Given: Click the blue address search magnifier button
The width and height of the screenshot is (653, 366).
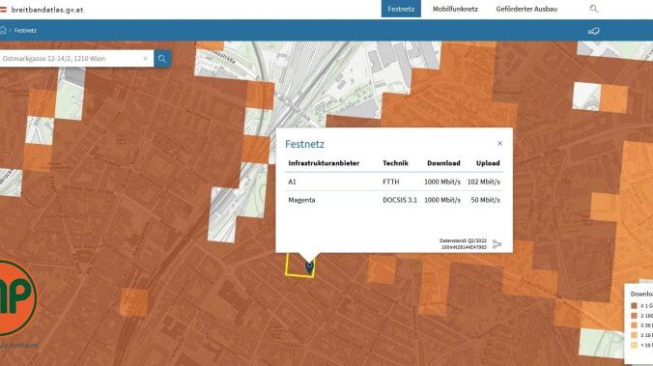Looking at the screenshot, I should click(x=162, y=59).
